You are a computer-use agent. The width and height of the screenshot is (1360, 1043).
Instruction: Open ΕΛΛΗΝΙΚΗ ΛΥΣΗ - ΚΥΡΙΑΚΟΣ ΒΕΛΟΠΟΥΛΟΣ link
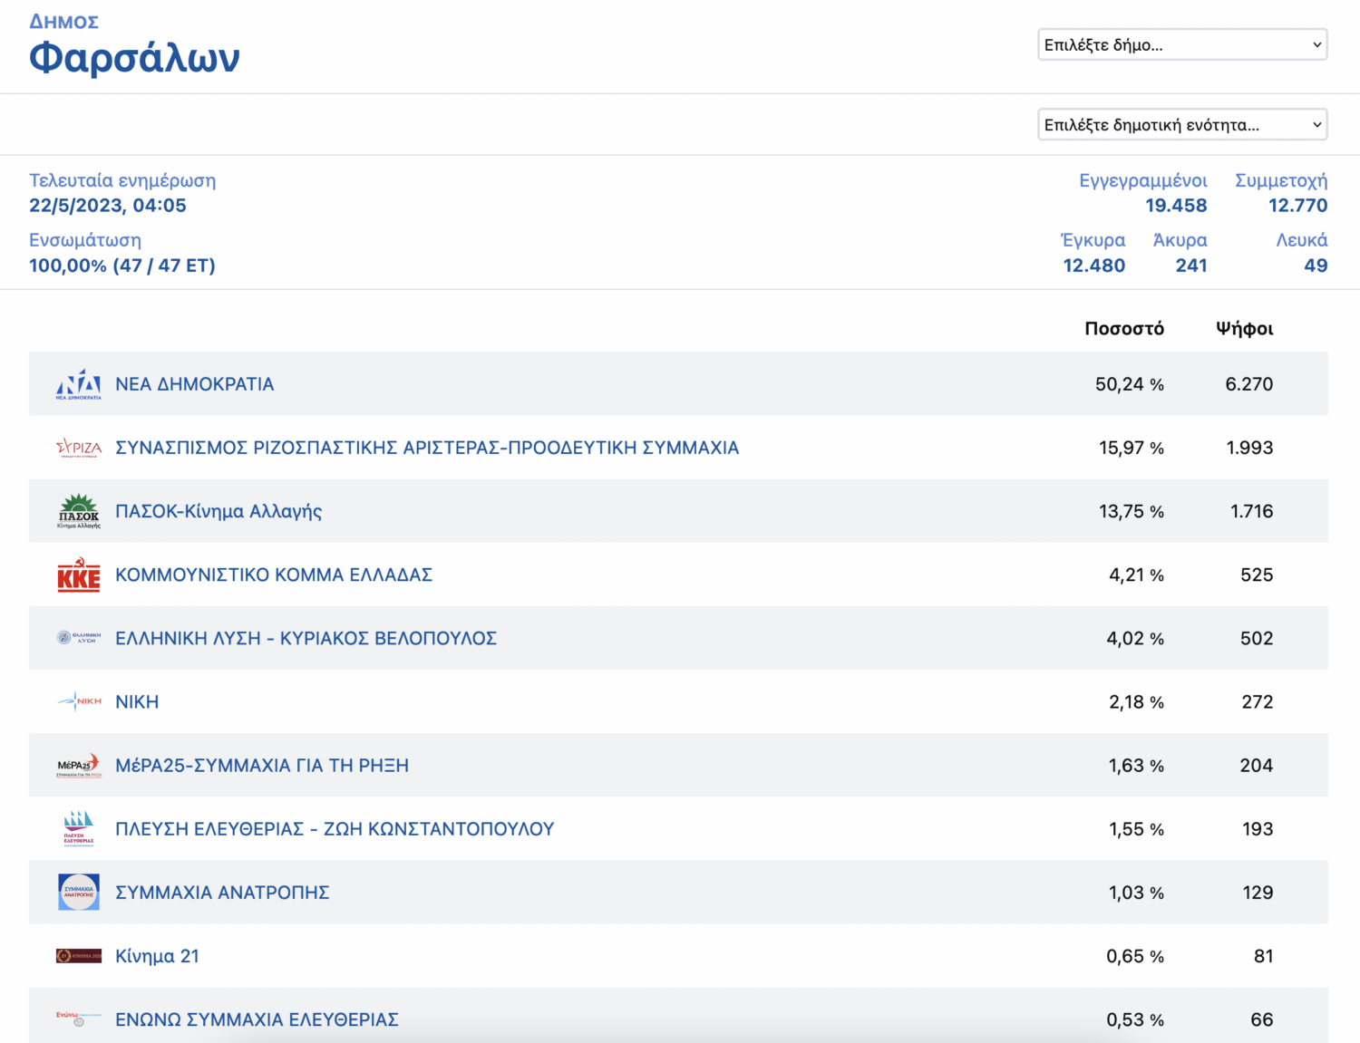pos(306,638)
